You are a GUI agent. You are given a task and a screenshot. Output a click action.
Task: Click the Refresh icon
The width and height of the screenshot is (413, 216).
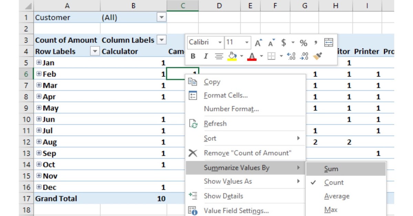click(x=193, y=123)
